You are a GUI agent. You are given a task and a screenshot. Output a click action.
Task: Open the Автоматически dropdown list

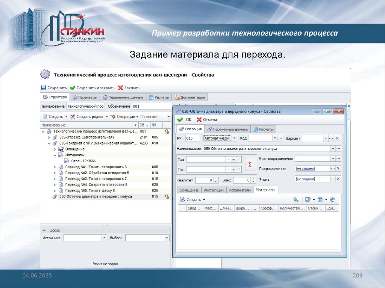click(x=235, y=138)
